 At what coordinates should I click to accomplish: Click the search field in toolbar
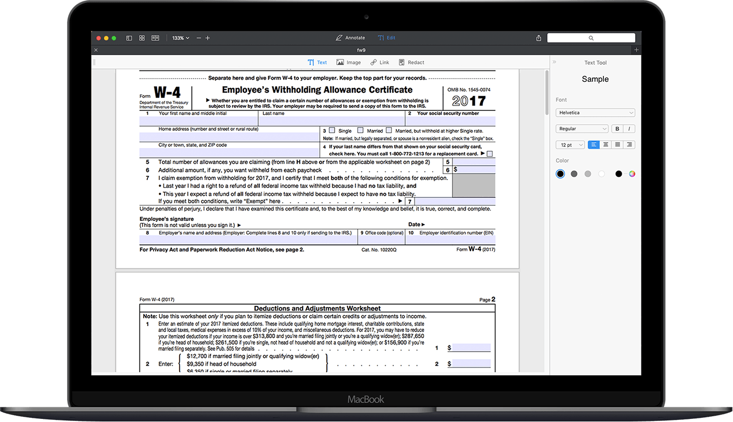[x=591, y=38]
